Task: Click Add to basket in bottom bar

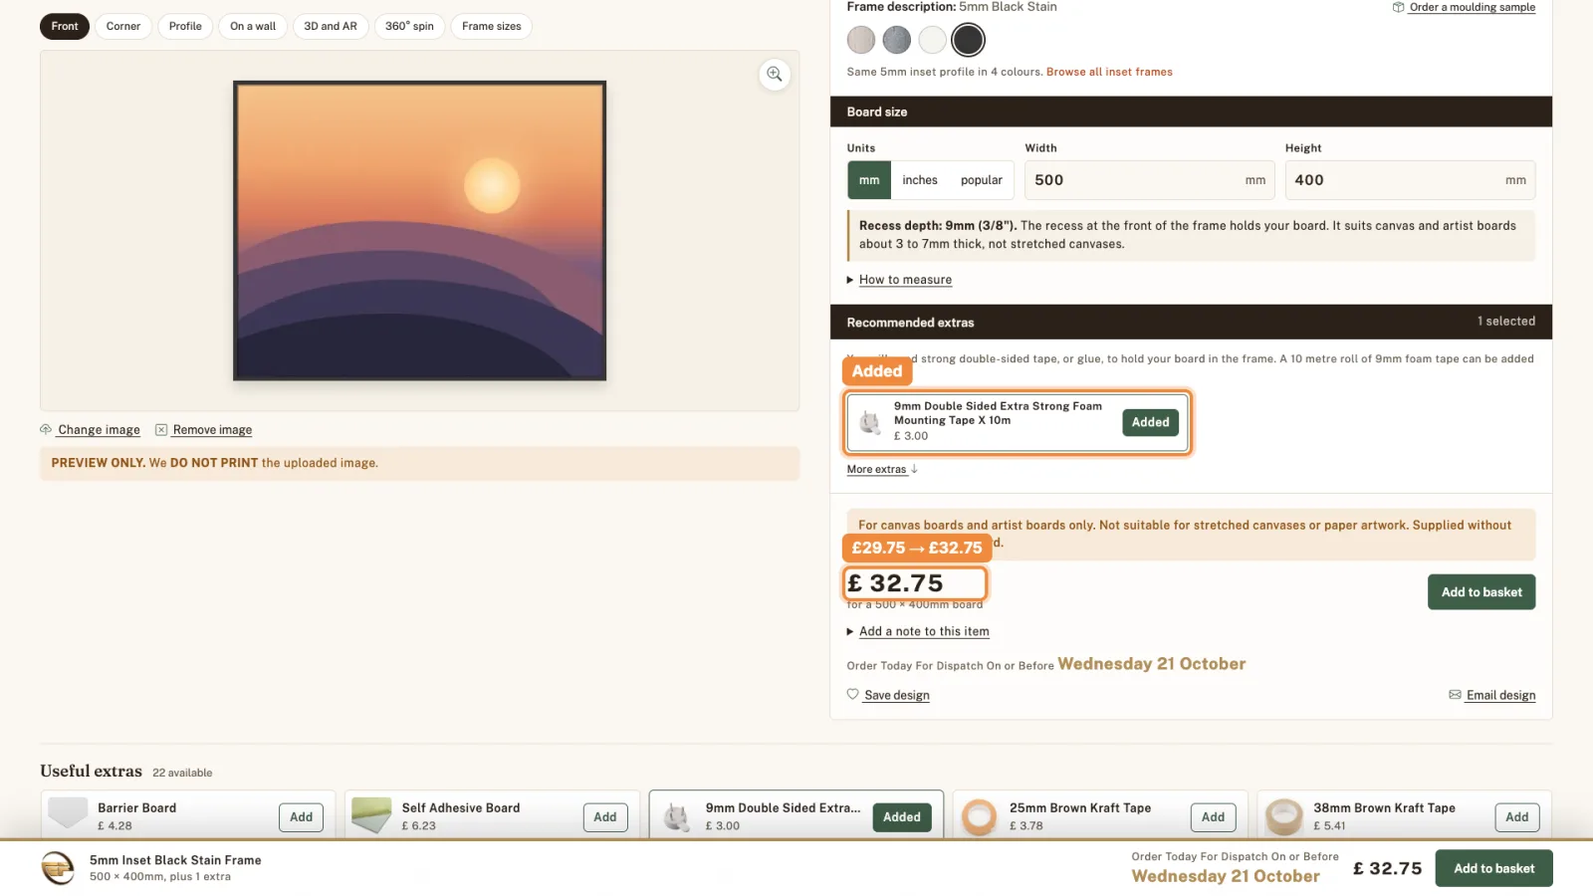Action: tap(1493, 868)
